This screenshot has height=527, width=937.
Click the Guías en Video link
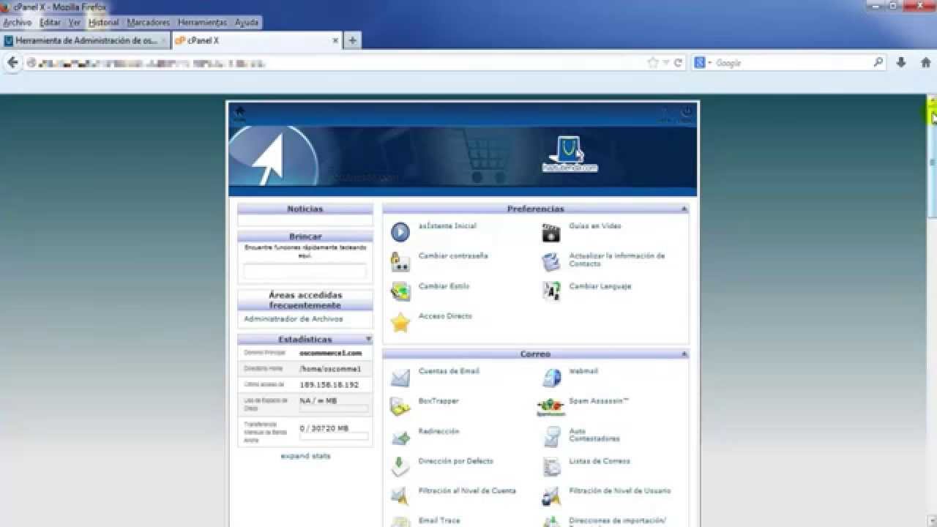tap(595, 226)
